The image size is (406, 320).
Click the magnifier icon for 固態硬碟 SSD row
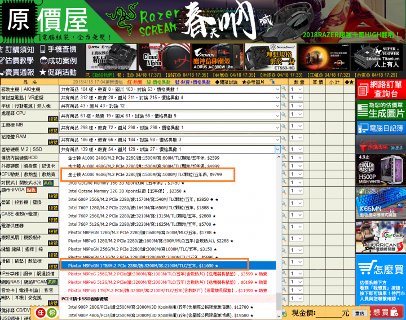pyautogui.click(x=284, y=149)
